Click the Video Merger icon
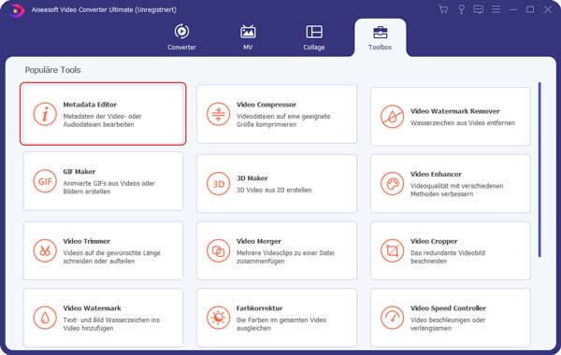Image resolution: width=561 pixels, height=355 pixels. tap(218, 250)
